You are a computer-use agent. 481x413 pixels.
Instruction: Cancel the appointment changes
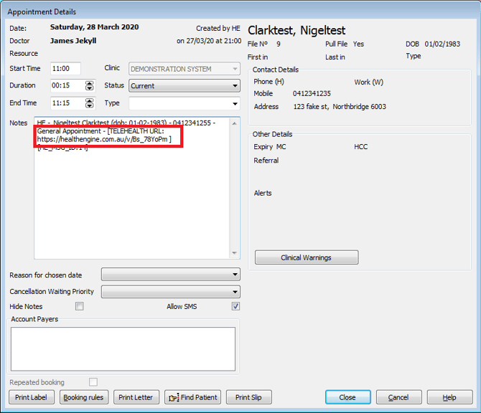click(398, 397)
